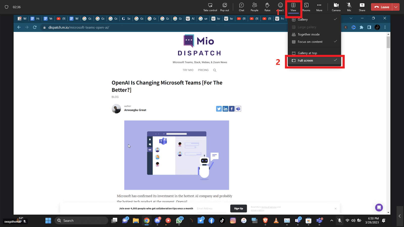Open the Share content options

(362, 7)
